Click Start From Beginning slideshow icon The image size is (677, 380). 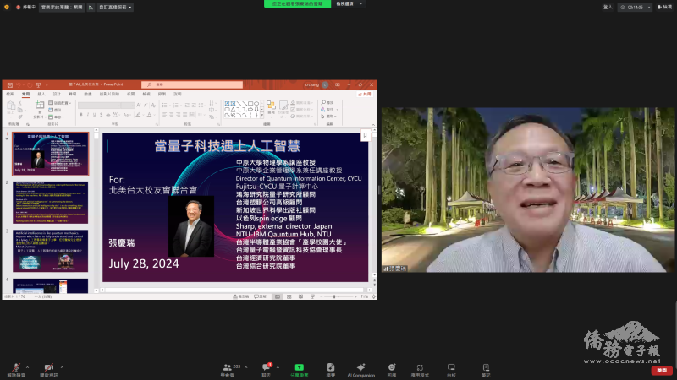click(38, 85)
